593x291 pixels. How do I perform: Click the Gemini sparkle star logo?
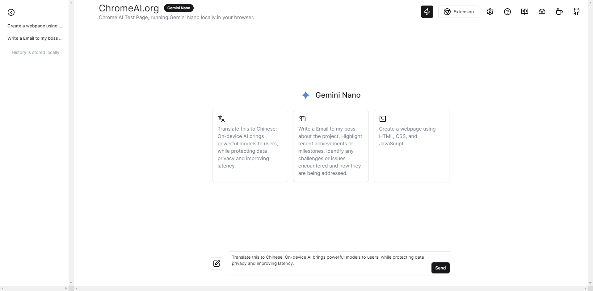[306, 95]
